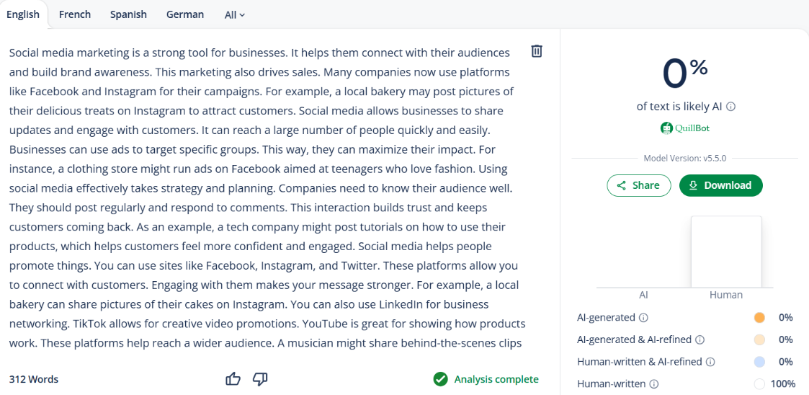Click info icon next to Human-written
The image size is (809, 395).
[x=654, y=384]
